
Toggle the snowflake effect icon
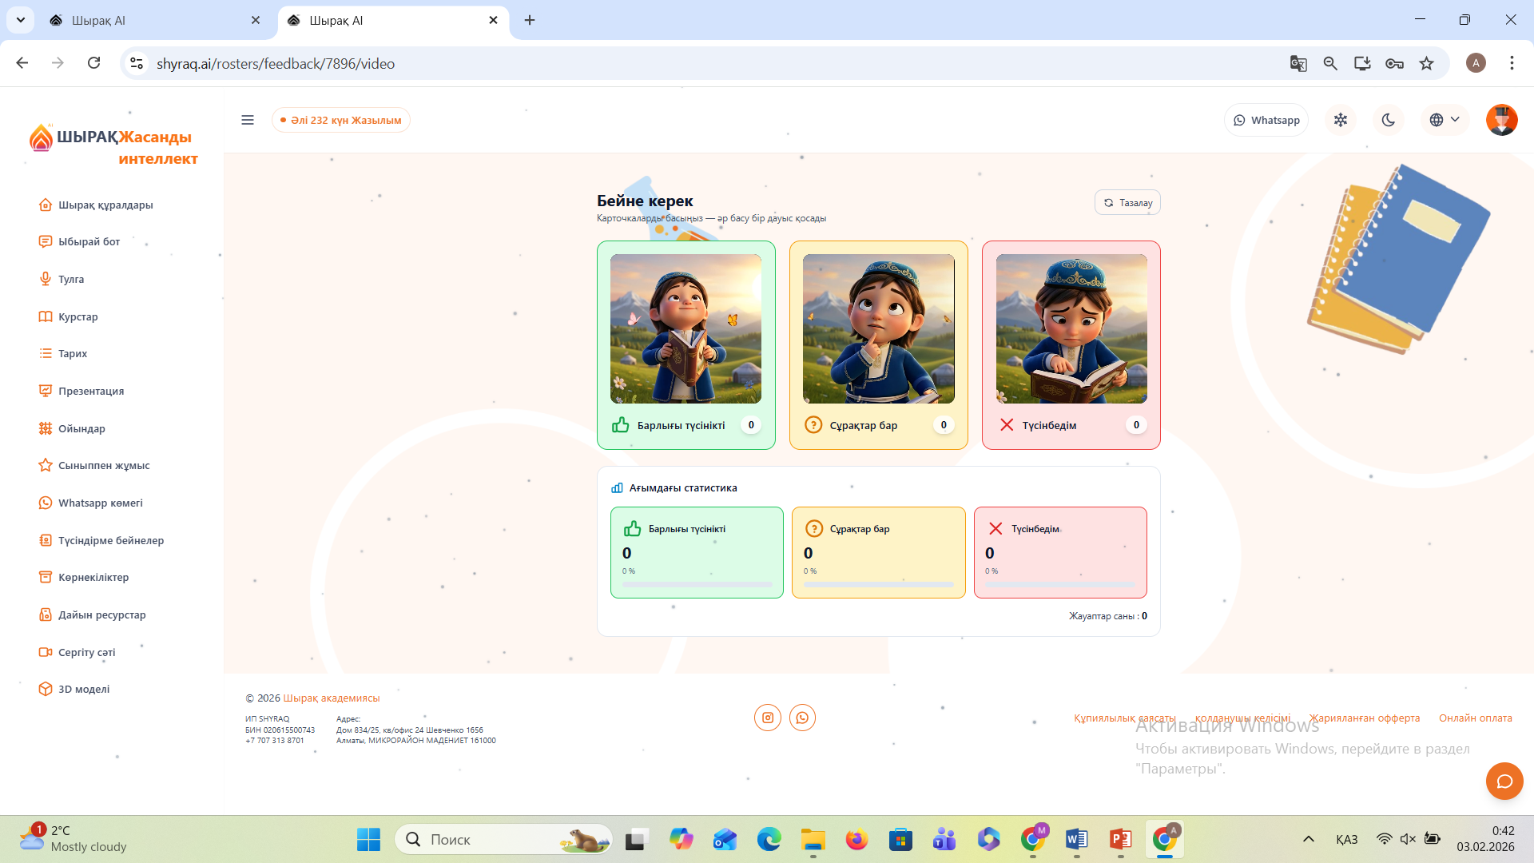1341,120
